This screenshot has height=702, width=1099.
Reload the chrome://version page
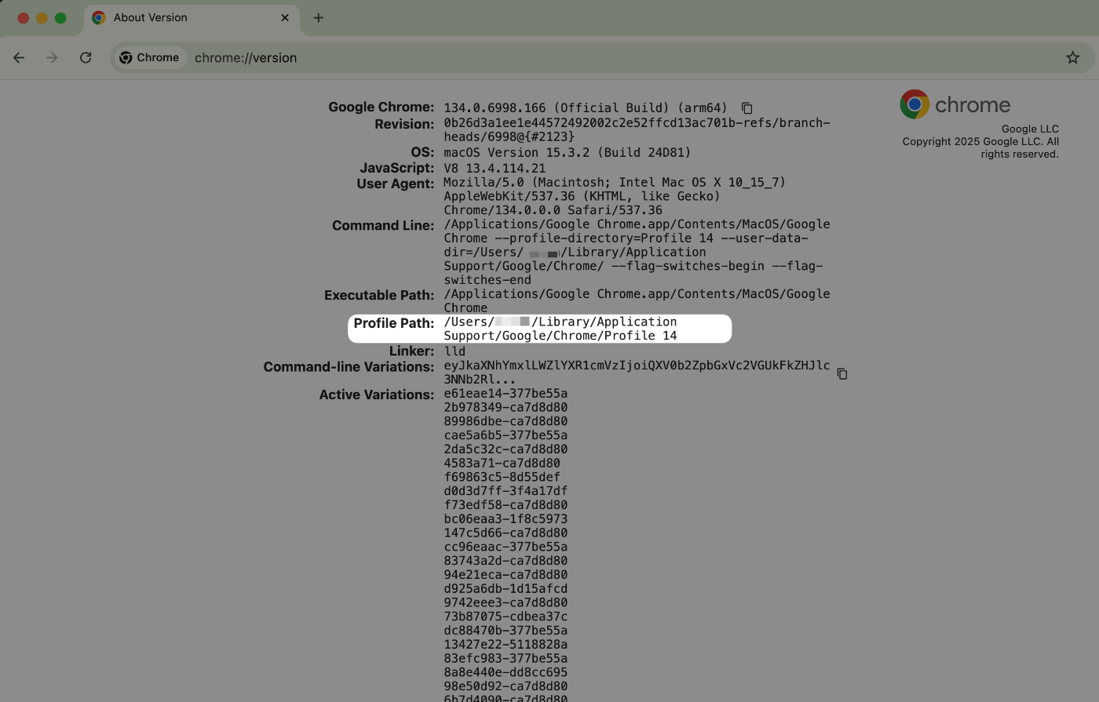pos(86,57)
